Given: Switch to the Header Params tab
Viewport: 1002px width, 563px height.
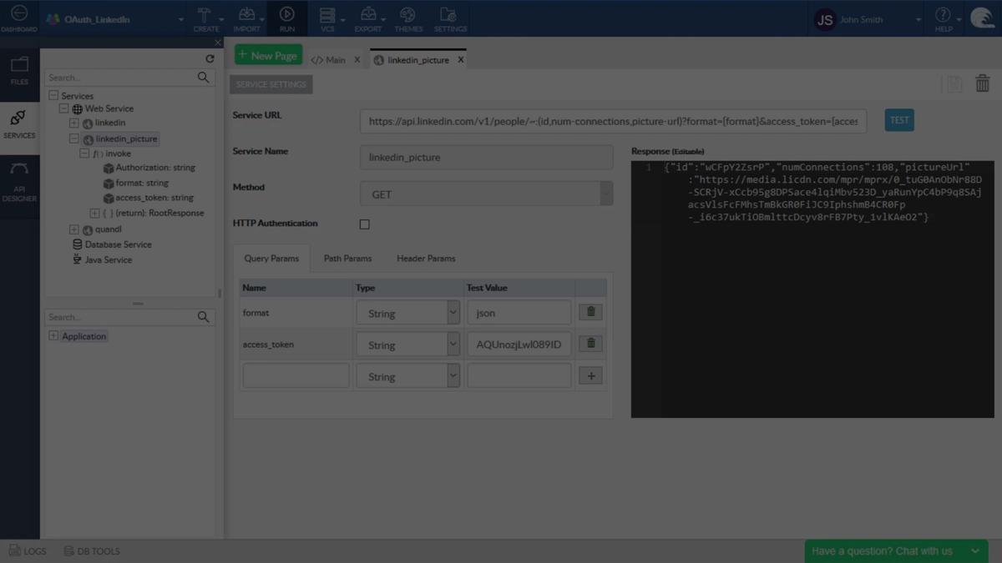Looking at the screenshot, I should 426,259.
